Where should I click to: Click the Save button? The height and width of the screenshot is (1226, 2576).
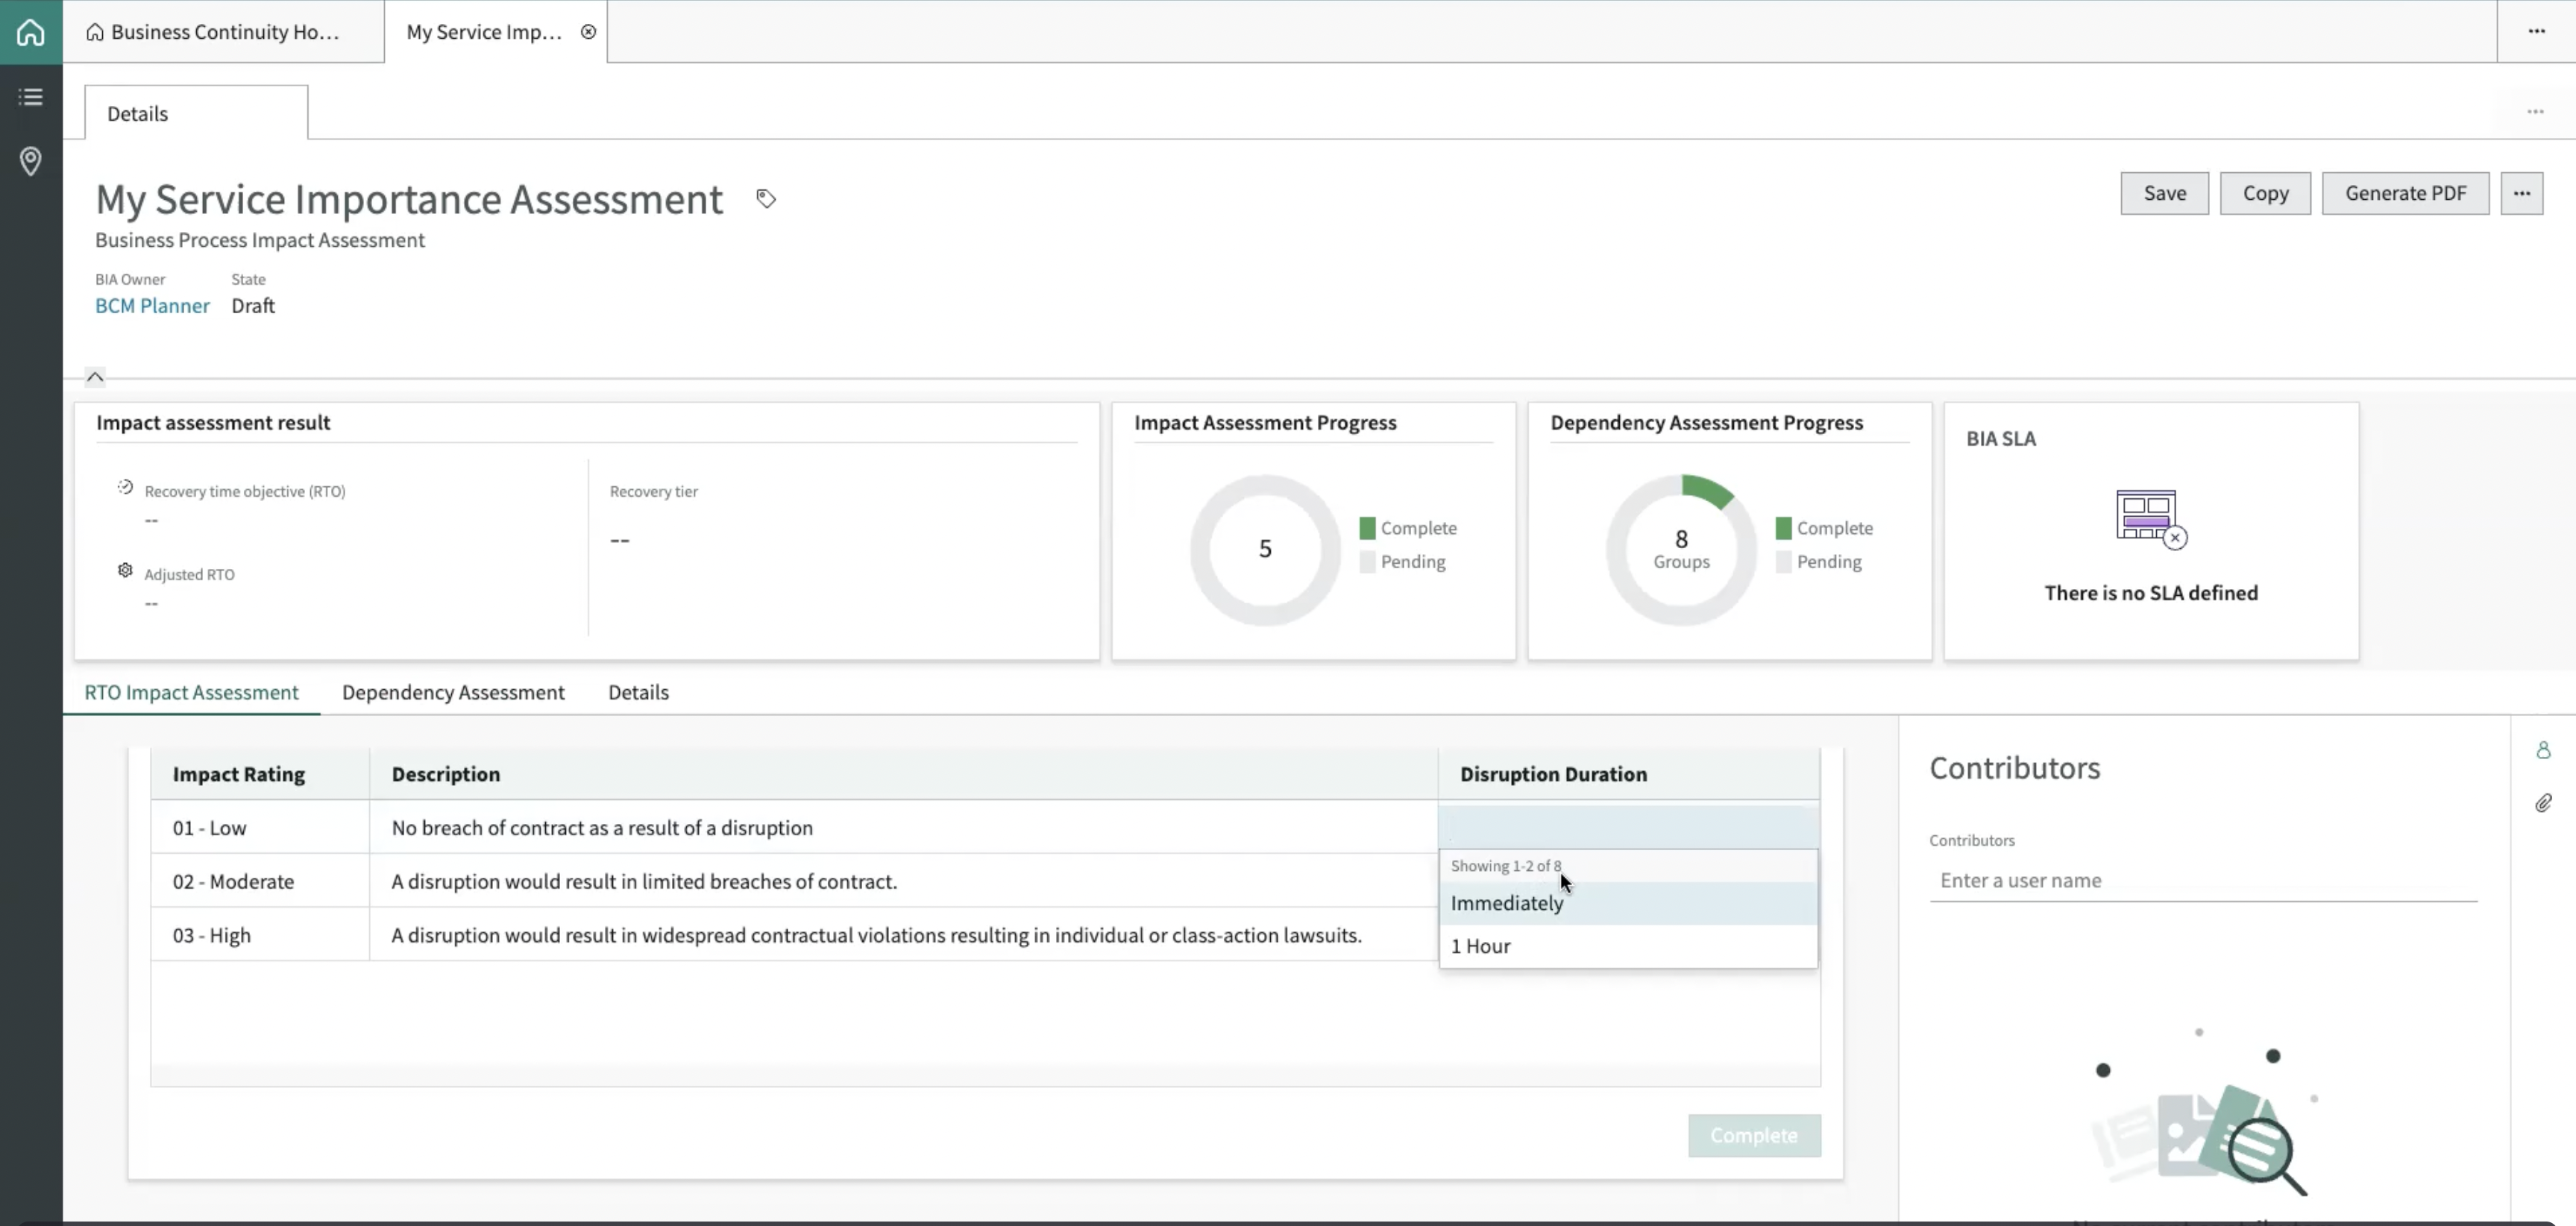(x=2165, y=193)
